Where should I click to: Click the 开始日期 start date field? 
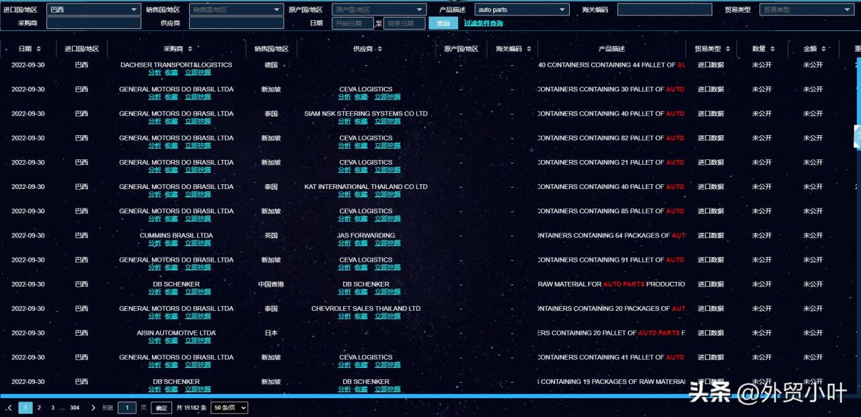pyautogui.click(x=352, y=23)
